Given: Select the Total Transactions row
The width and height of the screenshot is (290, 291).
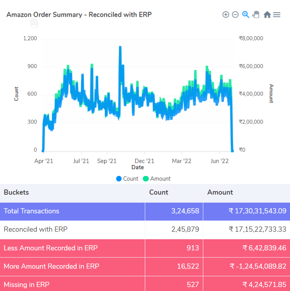Looking at the screenshot, I should (x=145, y=211).
